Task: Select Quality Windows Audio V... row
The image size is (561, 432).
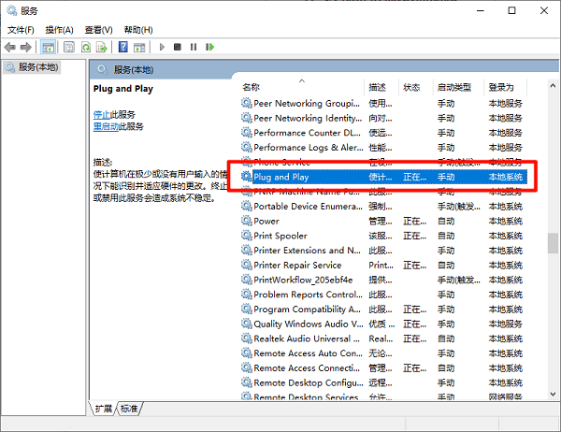Action: point(383,324)
